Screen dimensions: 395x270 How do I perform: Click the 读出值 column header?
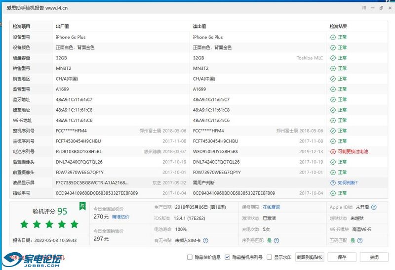199,26
